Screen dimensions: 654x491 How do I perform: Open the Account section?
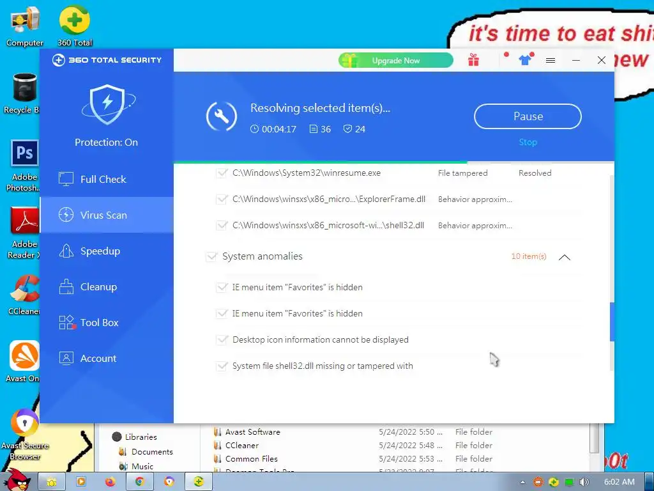(107, 358)
